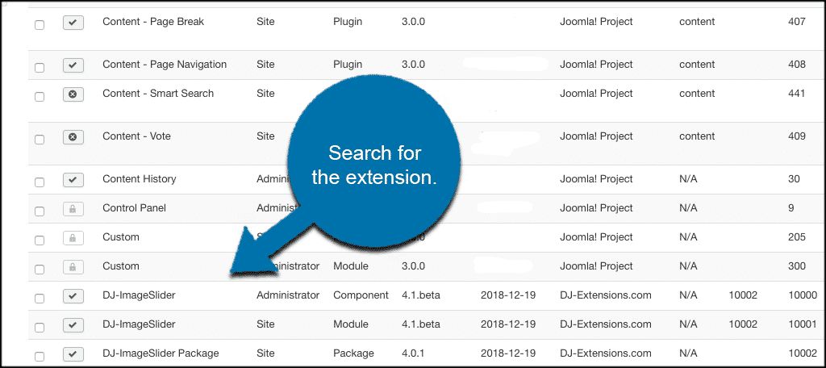Click the name "Control Panel"
Screen dimensions: 826x368
point(135,207)
